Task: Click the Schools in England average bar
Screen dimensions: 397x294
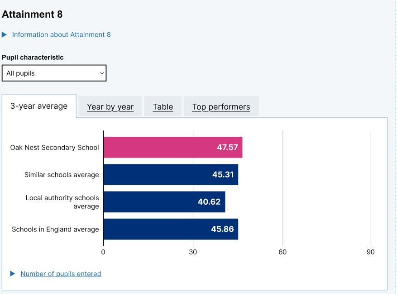Action: point(170,229)
